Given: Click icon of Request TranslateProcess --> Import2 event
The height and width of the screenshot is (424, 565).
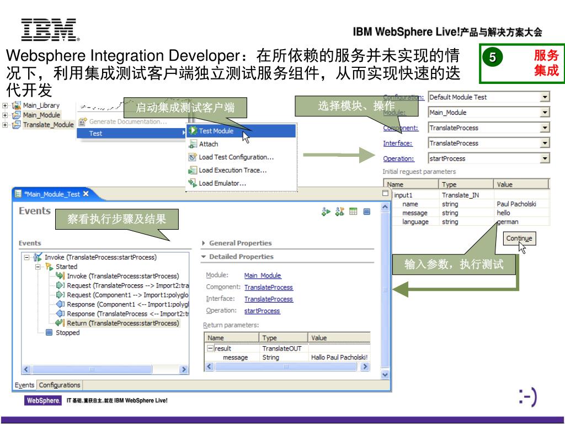Looking at the screenshot, I should pos(60,285).
